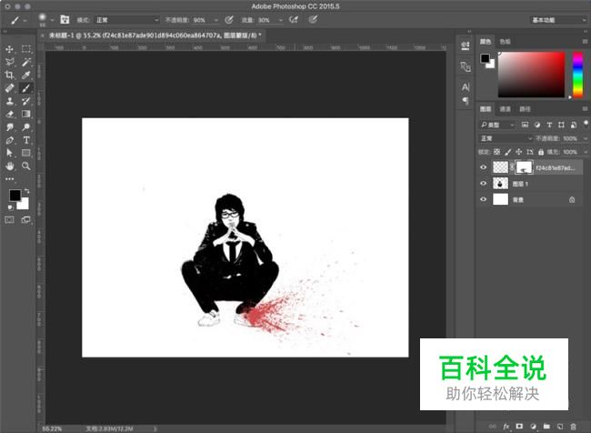Select the Gradient tool
Image resolution: width=591 pixels, height=433 pixels.
point(26,114)
